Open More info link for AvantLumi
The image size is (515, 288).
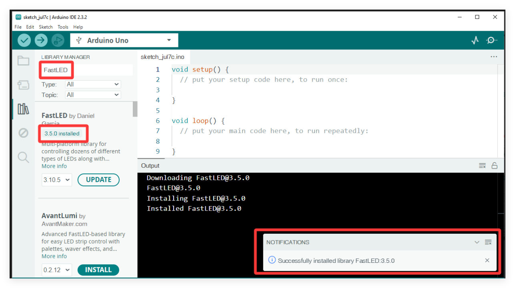54,256
